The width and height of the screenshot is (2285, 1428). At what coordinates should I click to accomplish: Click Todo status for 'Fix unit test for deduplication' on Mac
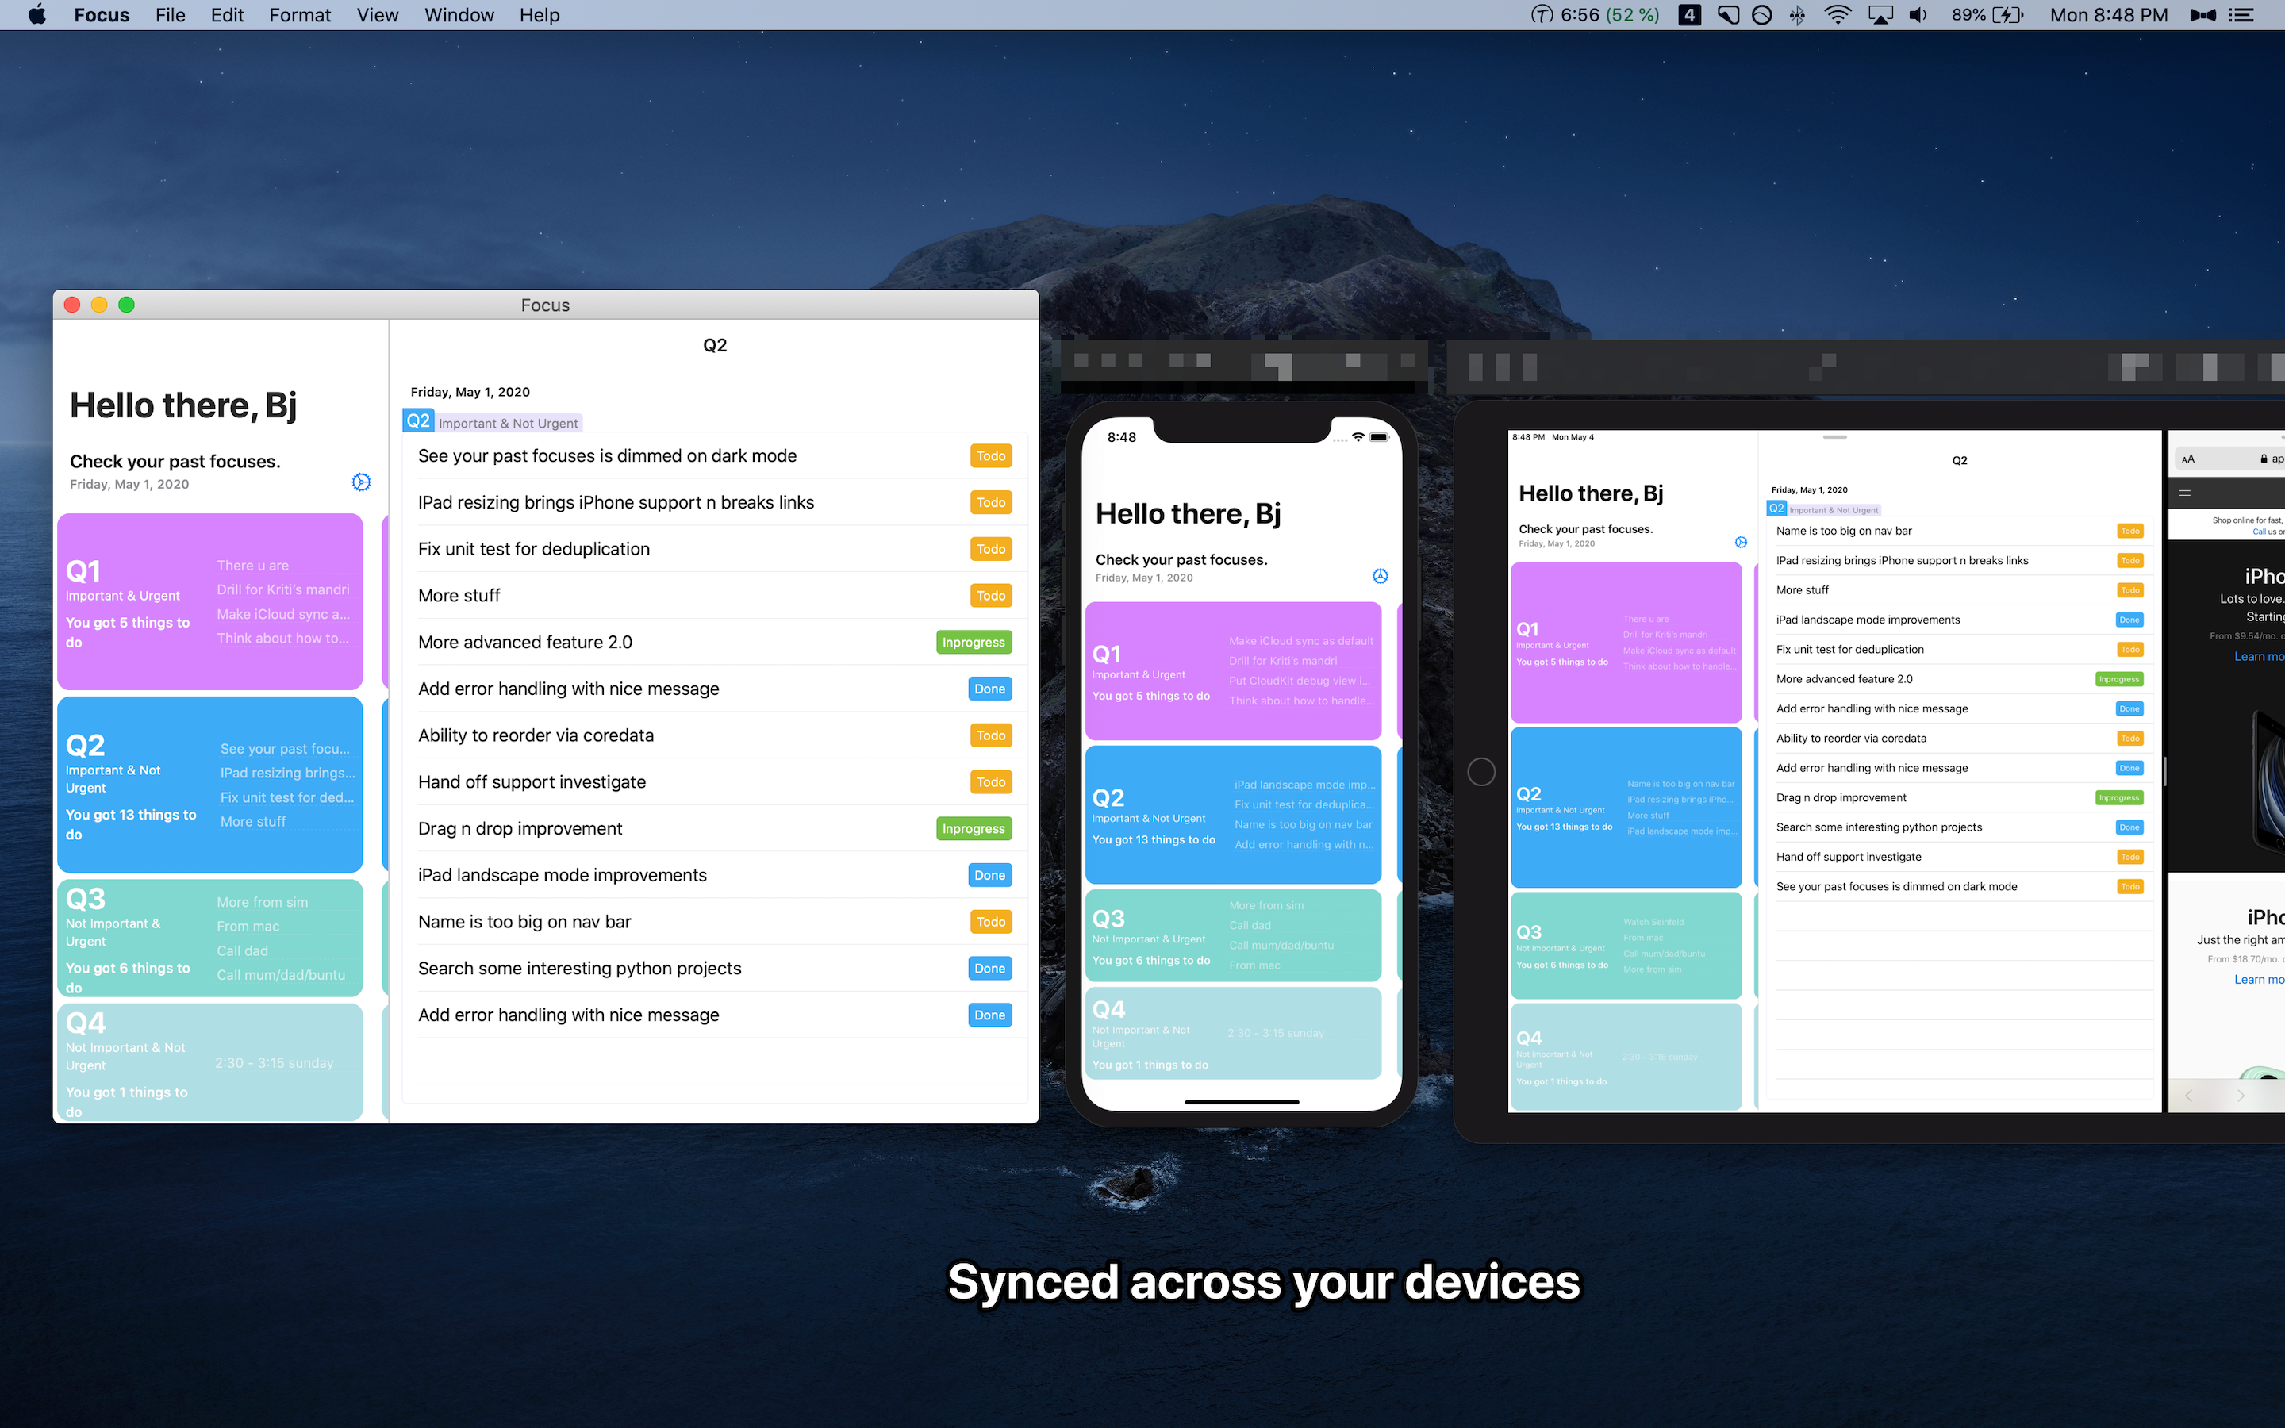click(990, 549)
